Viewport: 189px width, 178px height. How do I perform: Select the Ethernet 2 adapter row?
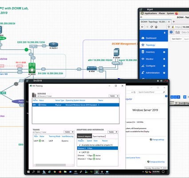[98, 159]
